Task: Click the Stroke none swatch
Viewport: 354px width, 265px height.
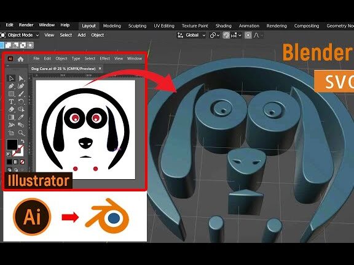Action: click(x=18, y=151)
